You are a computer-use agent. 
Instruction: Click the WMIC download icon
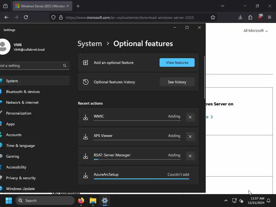coord(85,117)
